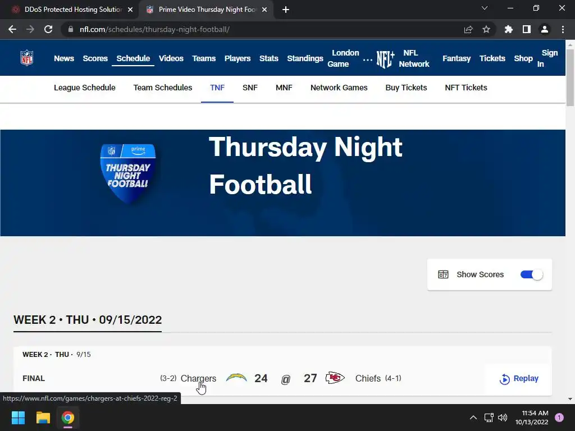Click the Chargers team logo
This screenshot has width=575, height=431.
coord(236,378)
